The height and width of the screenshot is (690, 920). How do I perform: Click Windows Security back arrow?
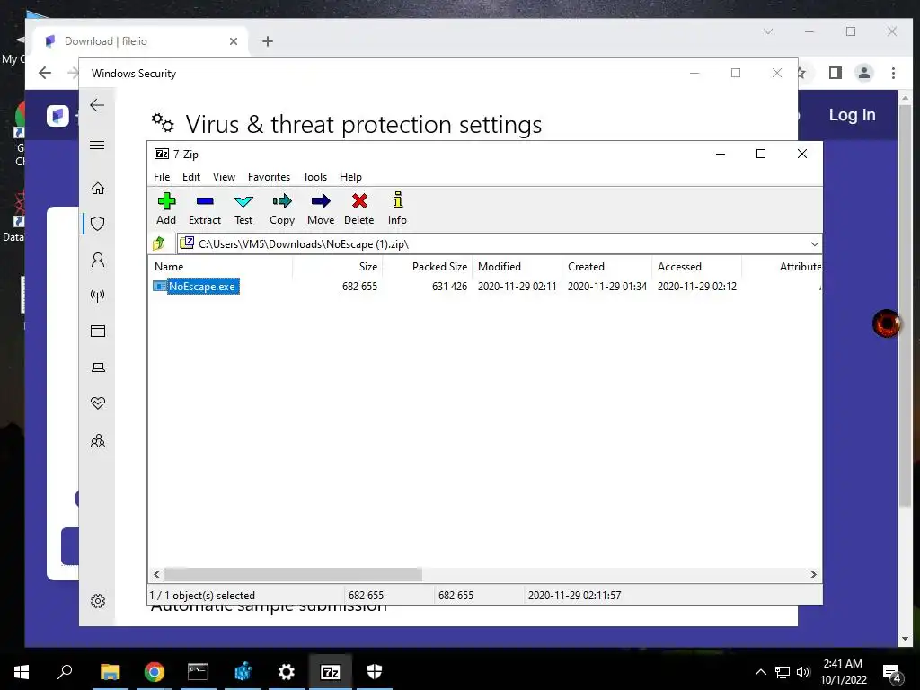pyautogui.click(x=97, y=105)
